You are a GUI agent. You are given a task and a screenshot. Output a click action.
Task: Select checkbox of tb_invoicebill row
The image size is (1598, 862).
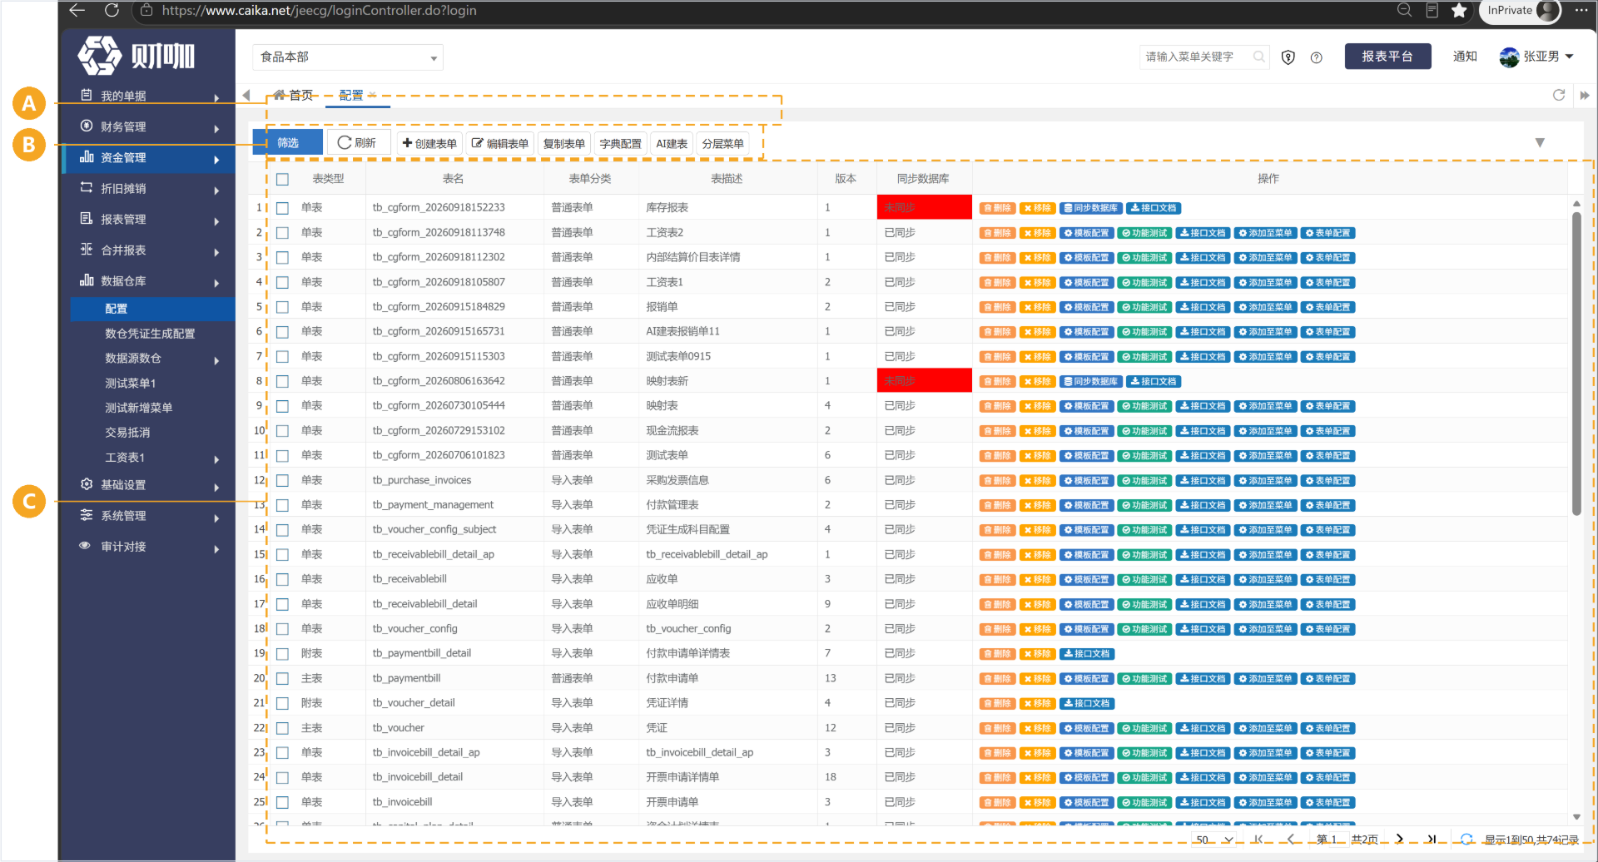tap(282, 803)
